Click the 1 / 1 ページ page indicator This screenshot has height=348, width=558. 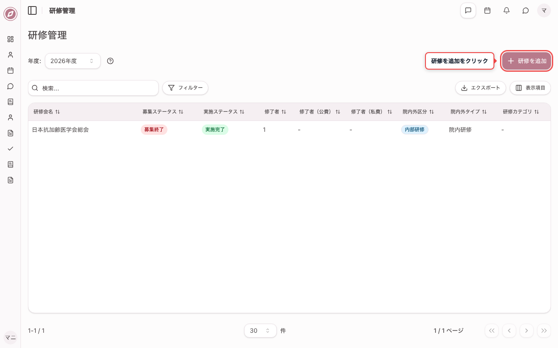(448, 331)
